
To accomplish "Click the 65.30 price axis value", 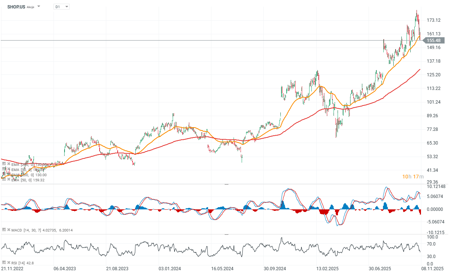I will coord(434,143).
